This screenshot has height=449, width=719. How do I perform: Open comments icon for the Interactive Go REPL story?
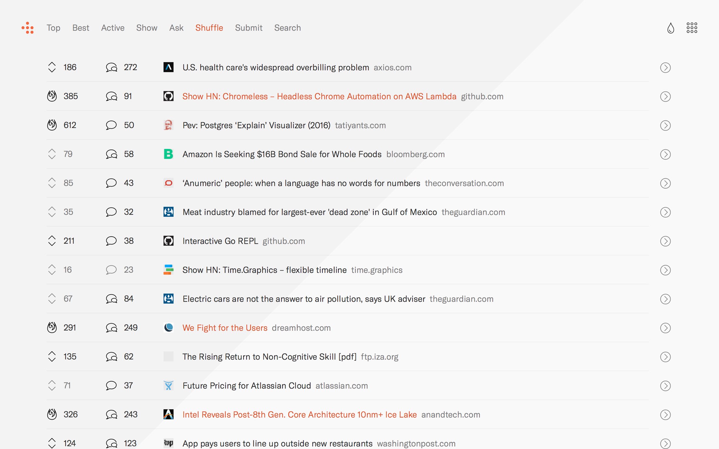111,241
